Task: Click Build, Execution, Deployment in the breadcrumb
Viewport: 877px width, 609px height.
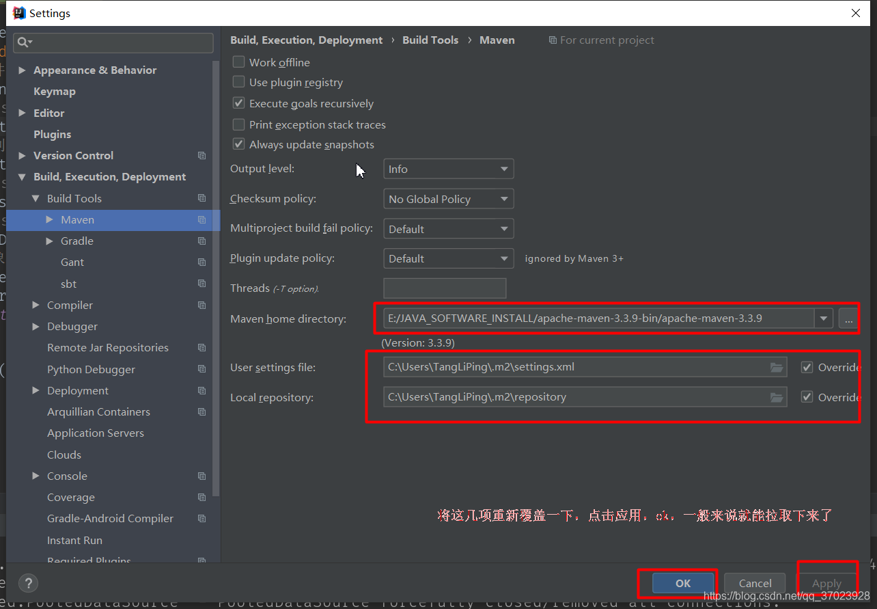Action: coord(307,40)
